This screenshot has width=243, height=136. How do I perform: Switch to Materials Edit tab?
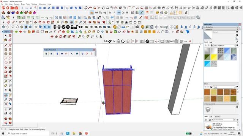pos(211,42)
